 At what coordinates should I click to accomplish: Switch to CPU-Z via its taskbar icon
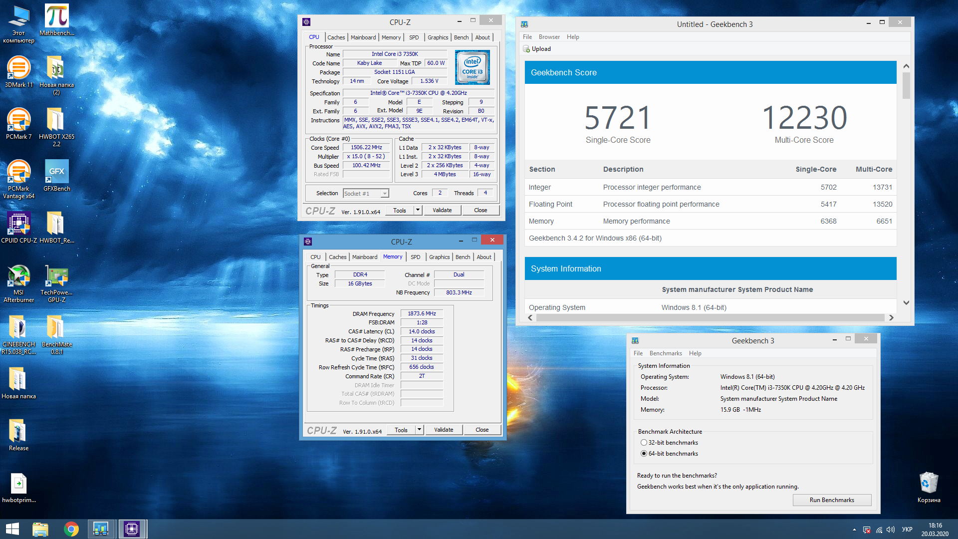click(x=132, y=529)
